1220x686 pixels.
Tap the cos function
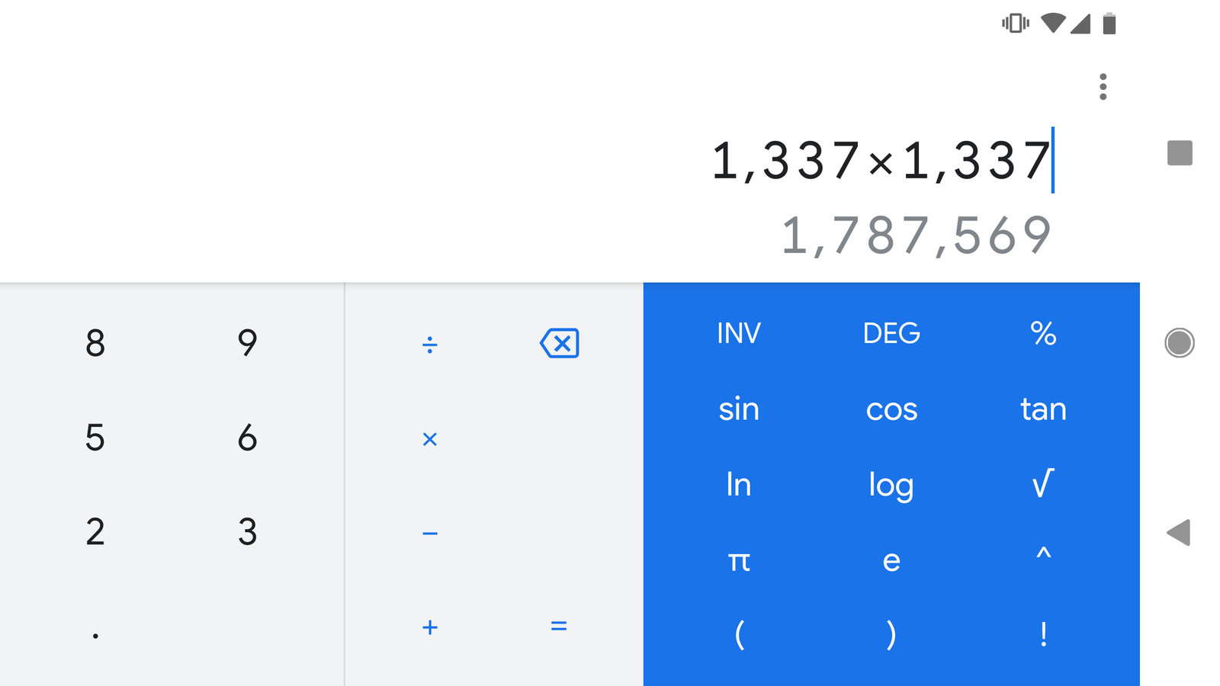891,411
